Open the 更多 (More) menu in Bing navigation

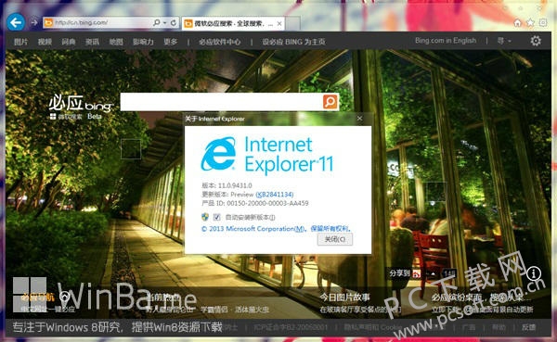(170, 42)
